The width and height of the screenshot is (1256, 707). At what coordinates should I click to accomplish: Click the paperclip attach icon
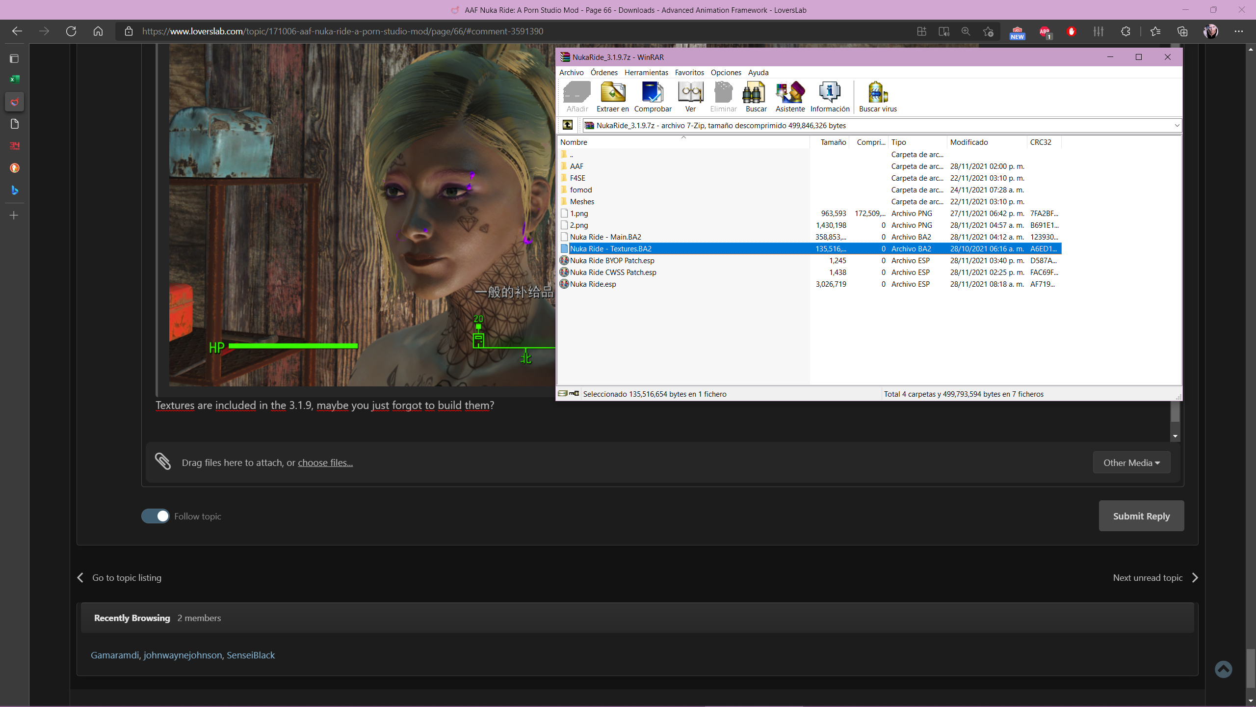point(163,462)
